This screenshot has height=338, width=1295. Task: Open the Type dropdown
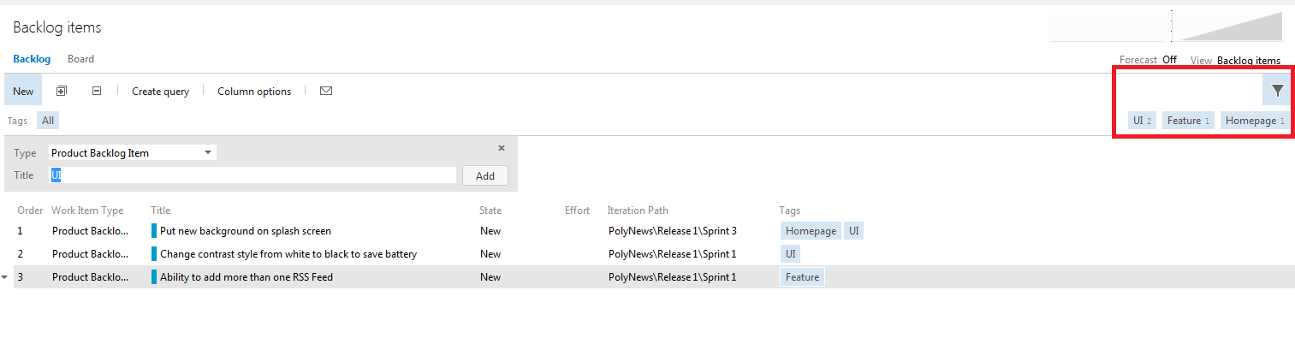[x=133, y=153]
